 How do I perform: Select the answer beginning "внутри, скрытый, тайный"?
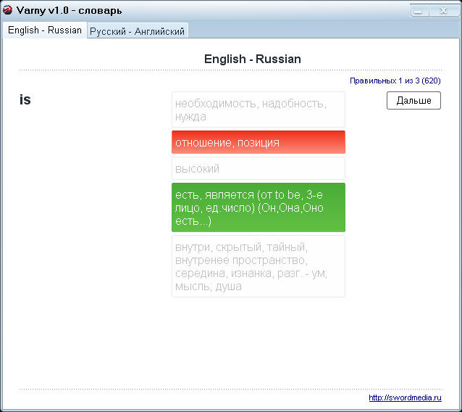pos(258,266)
